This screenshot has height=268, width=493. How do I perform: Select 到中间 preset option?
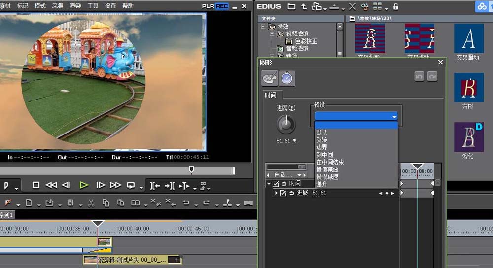tap(324, 155)
